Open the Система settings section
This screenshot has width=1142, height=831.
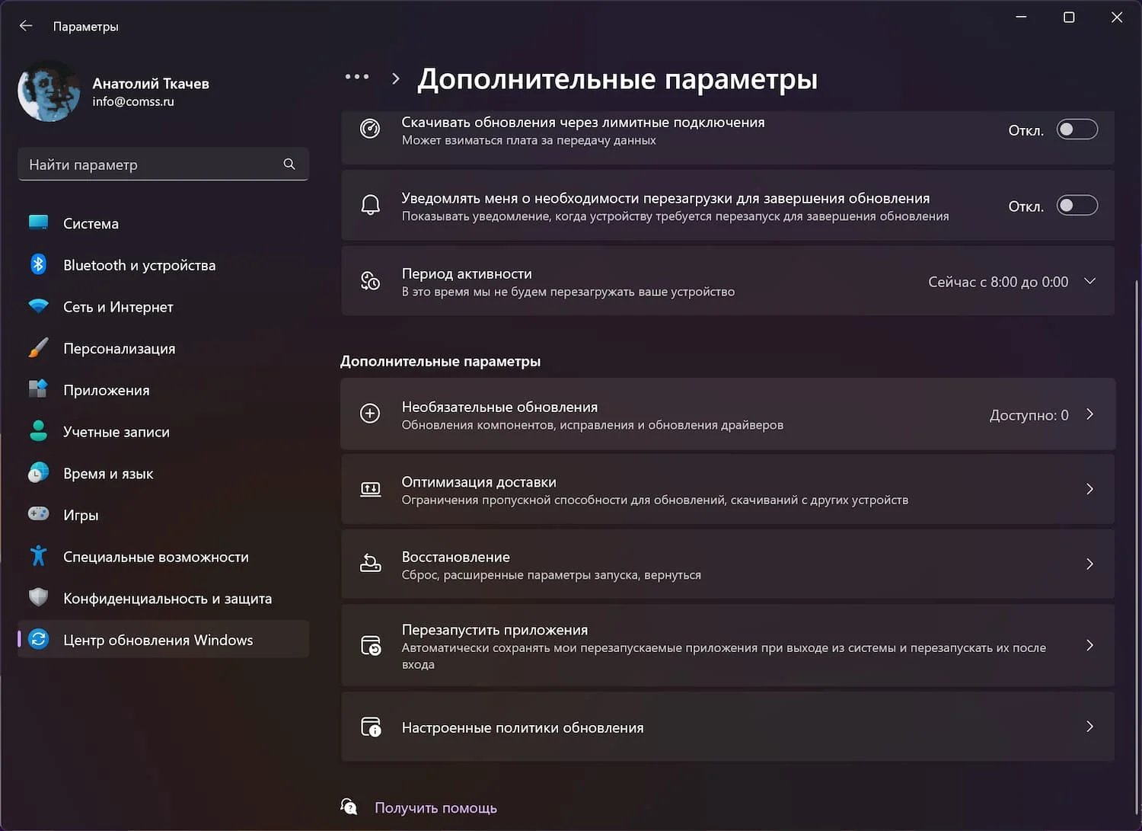90,223
